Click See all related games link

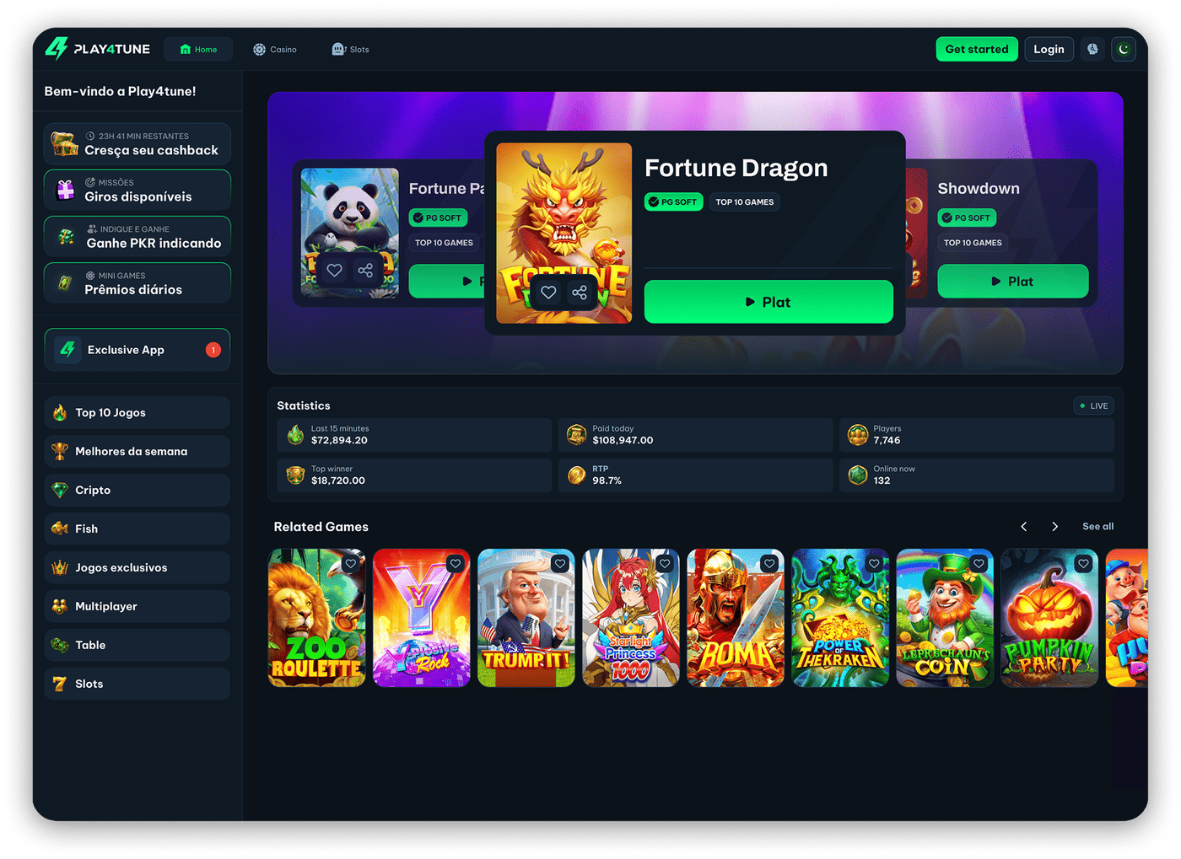tap(1097, 526)
